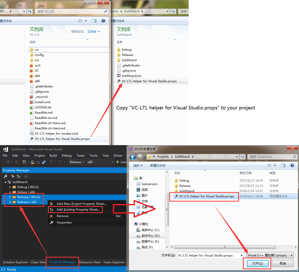
Task: Switch to the Property Manager tab
Action: pos(63,262)
